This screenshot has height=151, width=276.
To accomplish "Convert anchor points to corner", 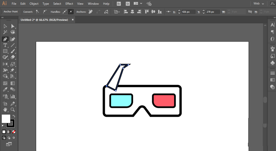I will click(x=38, y=12).
